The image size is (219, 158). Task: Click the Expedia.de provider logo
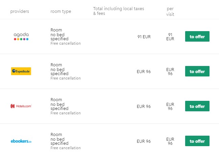[x=21, y=71]
